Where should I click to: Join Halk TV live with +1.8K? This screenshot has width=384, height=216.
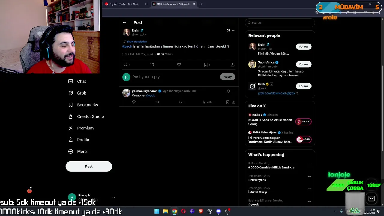[x=303, y=121]
